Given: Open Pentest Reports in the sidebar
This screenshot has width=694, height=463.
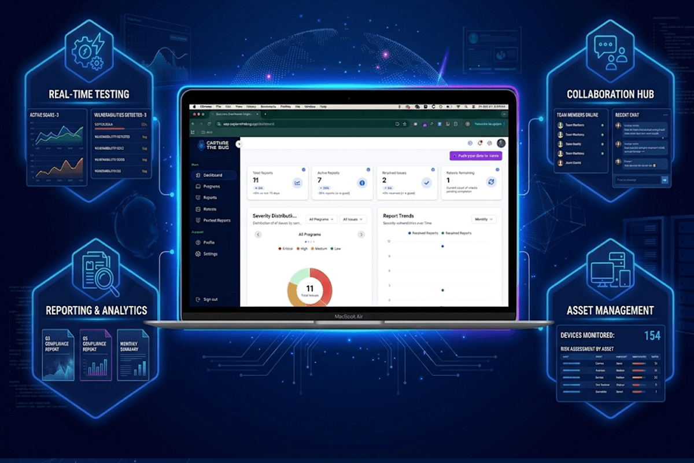Looking at the screenshot, I should (x=213, y=221).
